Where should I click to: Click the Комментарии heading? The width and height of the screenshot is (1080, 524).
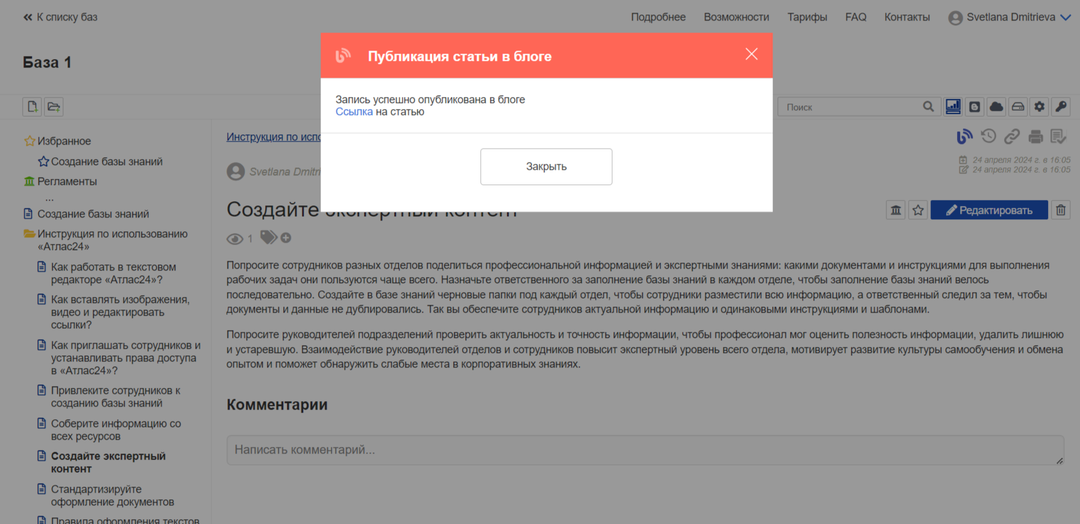tap(277, 404)
